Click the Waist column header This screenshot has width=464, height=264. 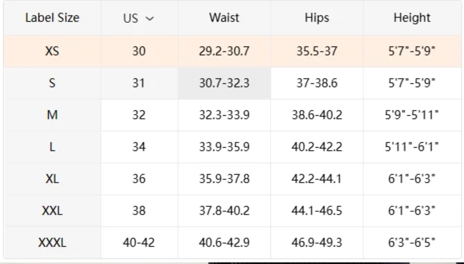(x=224, y=18)
